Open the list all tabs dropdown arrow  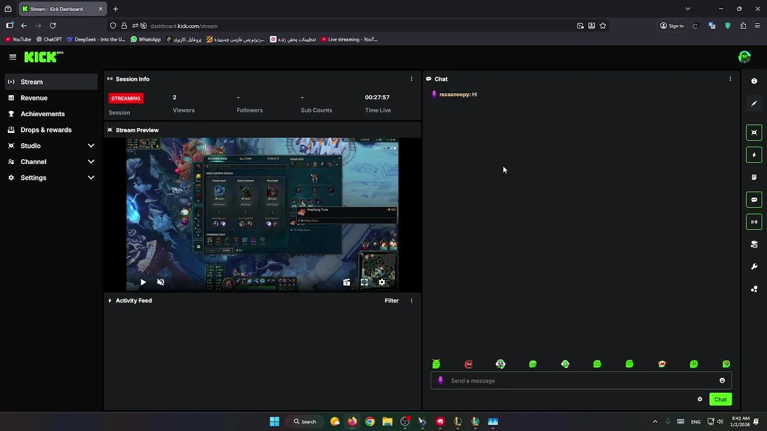click(x=688, y=9)
